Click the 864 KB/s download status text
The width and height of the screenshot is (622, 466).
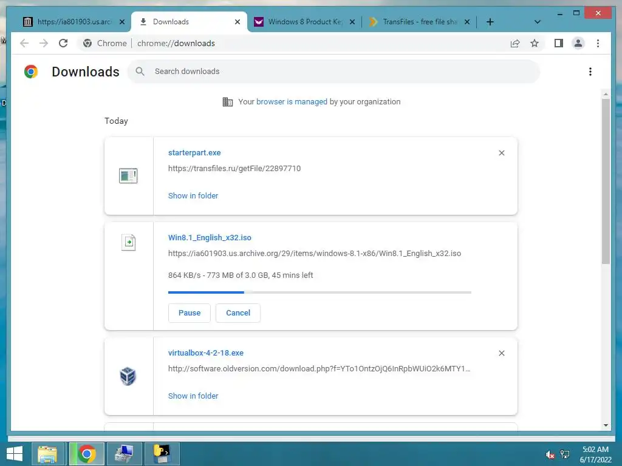pyautogui.click(x=241, y=275)
